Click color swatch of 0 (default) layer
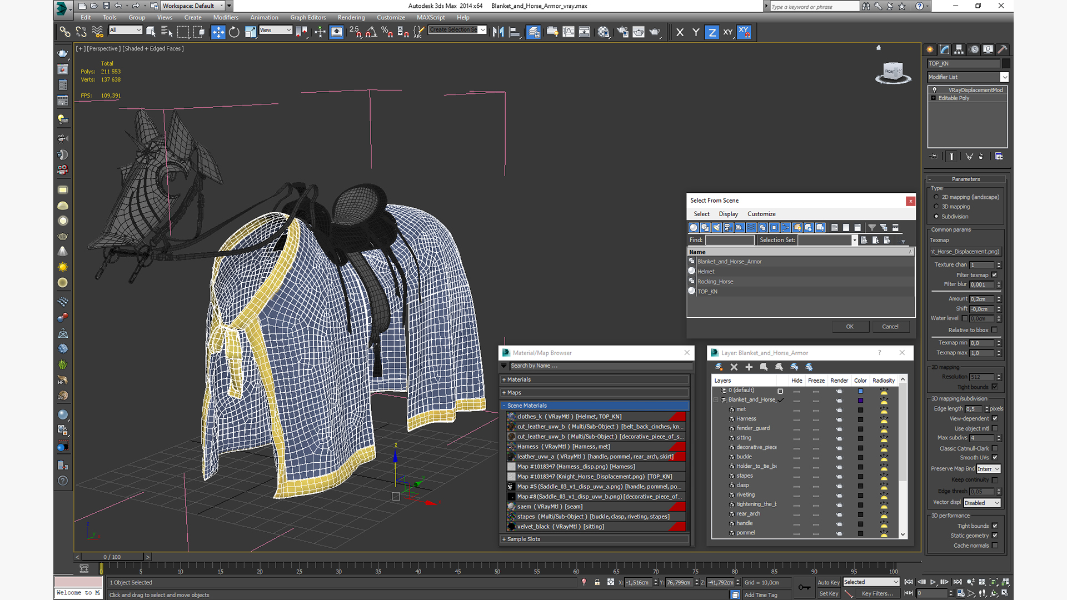The width and height of the screenshot is (1067, 600). pos(860,391)
